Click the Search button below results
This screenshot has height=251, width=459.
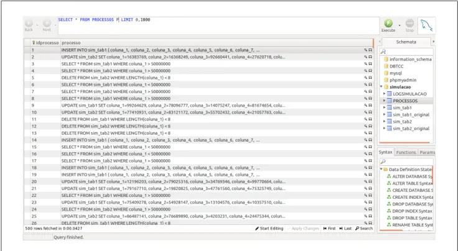364,229
